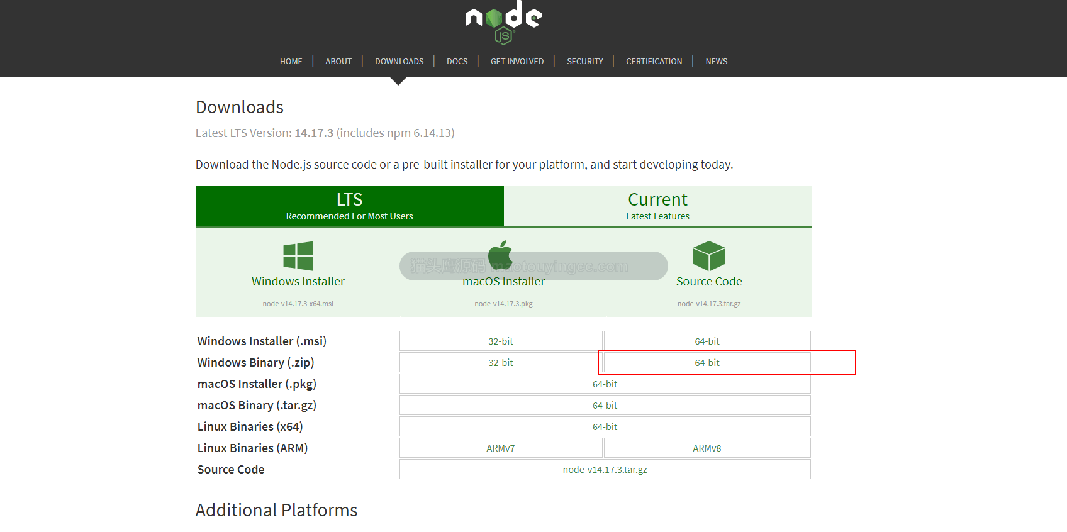The height and width of the screenshot is (532, 1067).
Task: Download Linux Binaries ARMv7
Action: click(x=501, y=448)
